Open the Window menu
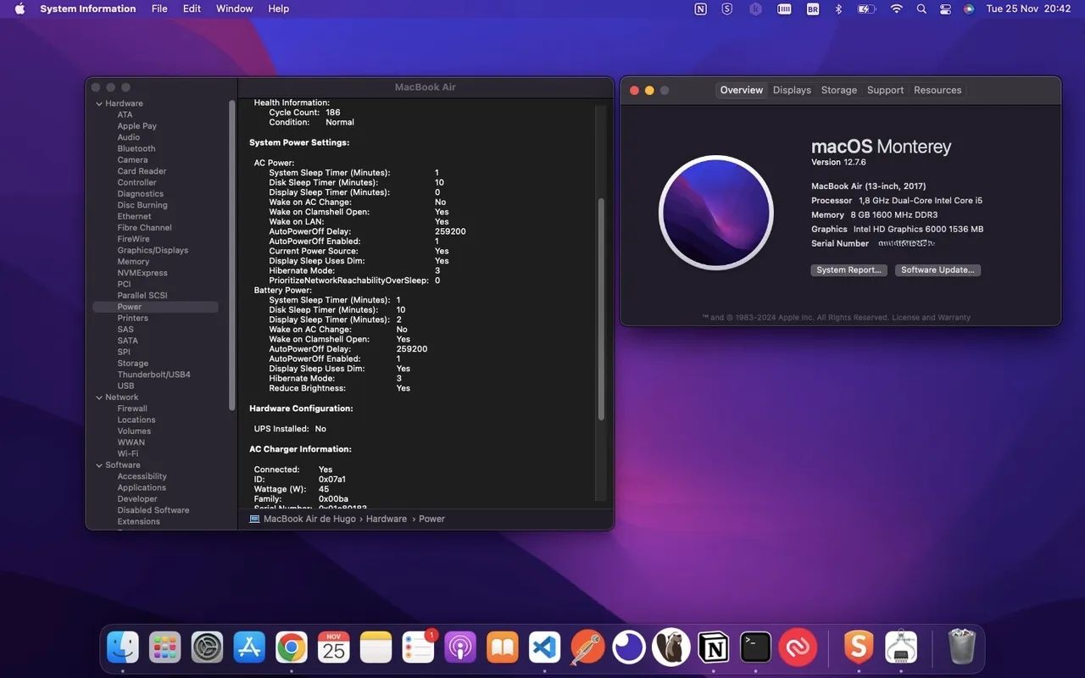1085x678 pixels. (x=234, y=8)
